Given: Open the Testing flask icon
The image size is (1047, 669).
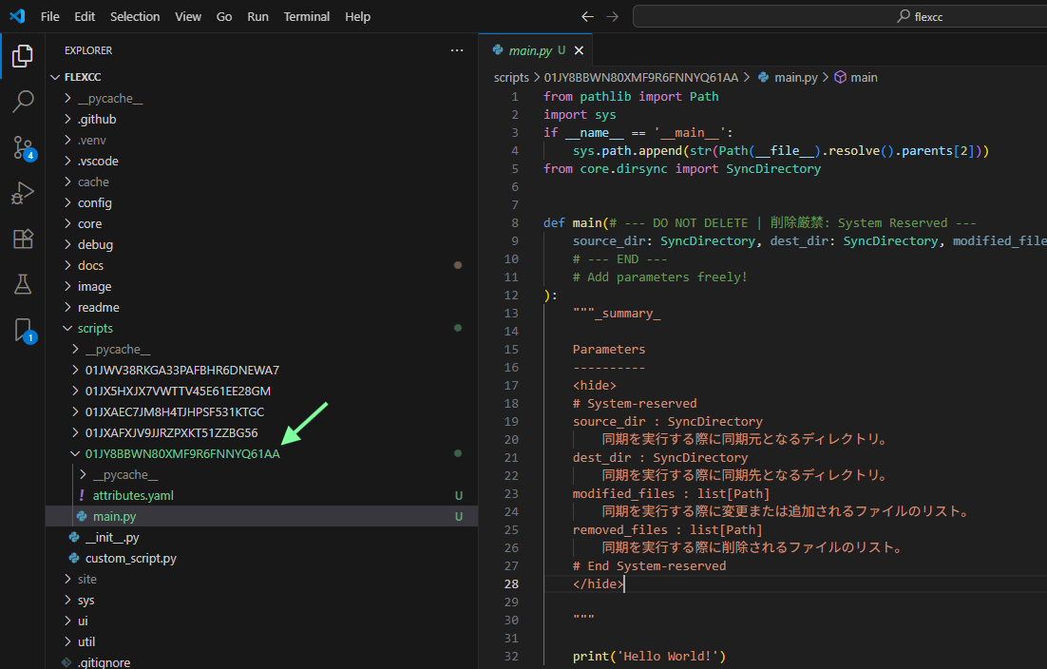Looking at the screenshot, I should 23,284.
